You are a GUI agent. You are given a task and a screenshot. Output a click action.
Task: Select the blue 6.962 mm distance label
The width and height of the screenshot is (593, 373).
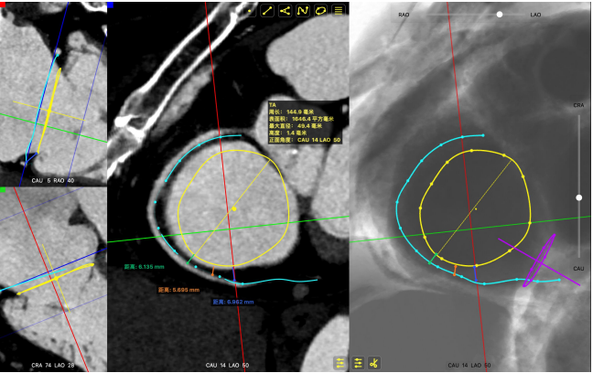(233, 301)
